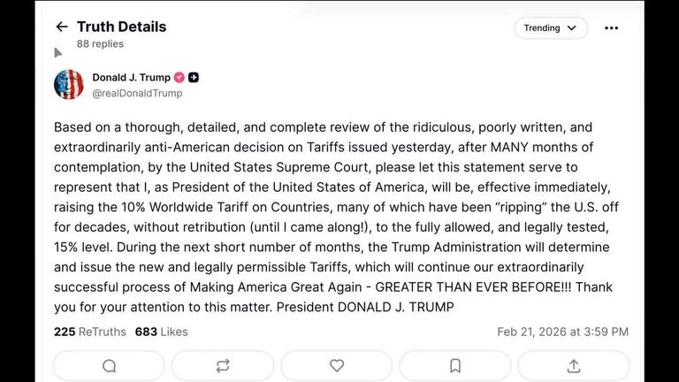Bookmark this Truth post
679x382 pixels.
[455, 366]
